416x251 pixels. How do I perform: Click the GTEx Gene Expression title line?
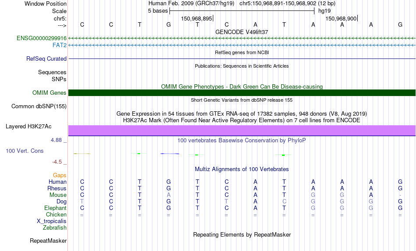[242, 113]
